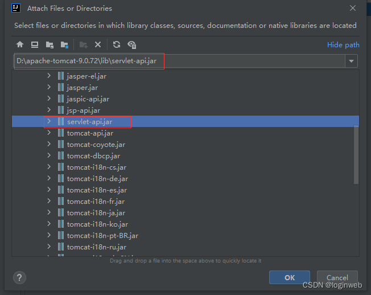Expand the tomcat-api.jar node
The image size is (371, 295).
[49, 133]
